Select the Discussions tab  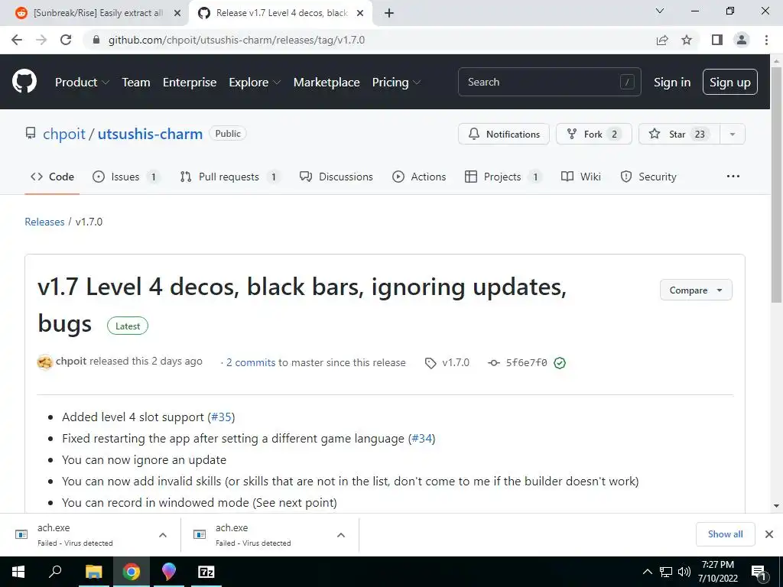tap(336, 177)
